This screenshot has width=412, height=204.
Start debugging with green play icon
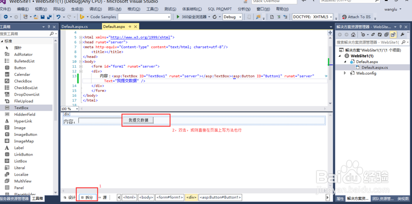(178, 17)
